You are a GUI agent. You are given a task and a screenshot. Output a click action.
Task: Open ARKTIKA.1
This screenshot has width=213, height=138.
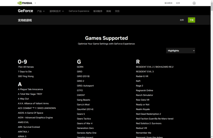[23, 132]
